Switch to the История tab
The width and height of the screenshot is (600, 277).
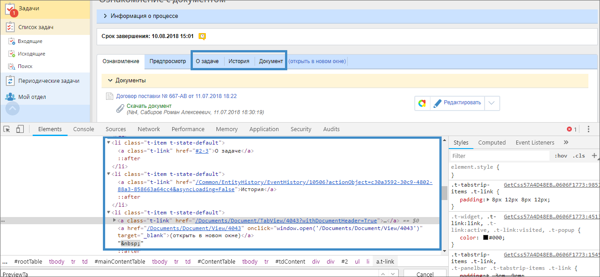click(238, 61)
